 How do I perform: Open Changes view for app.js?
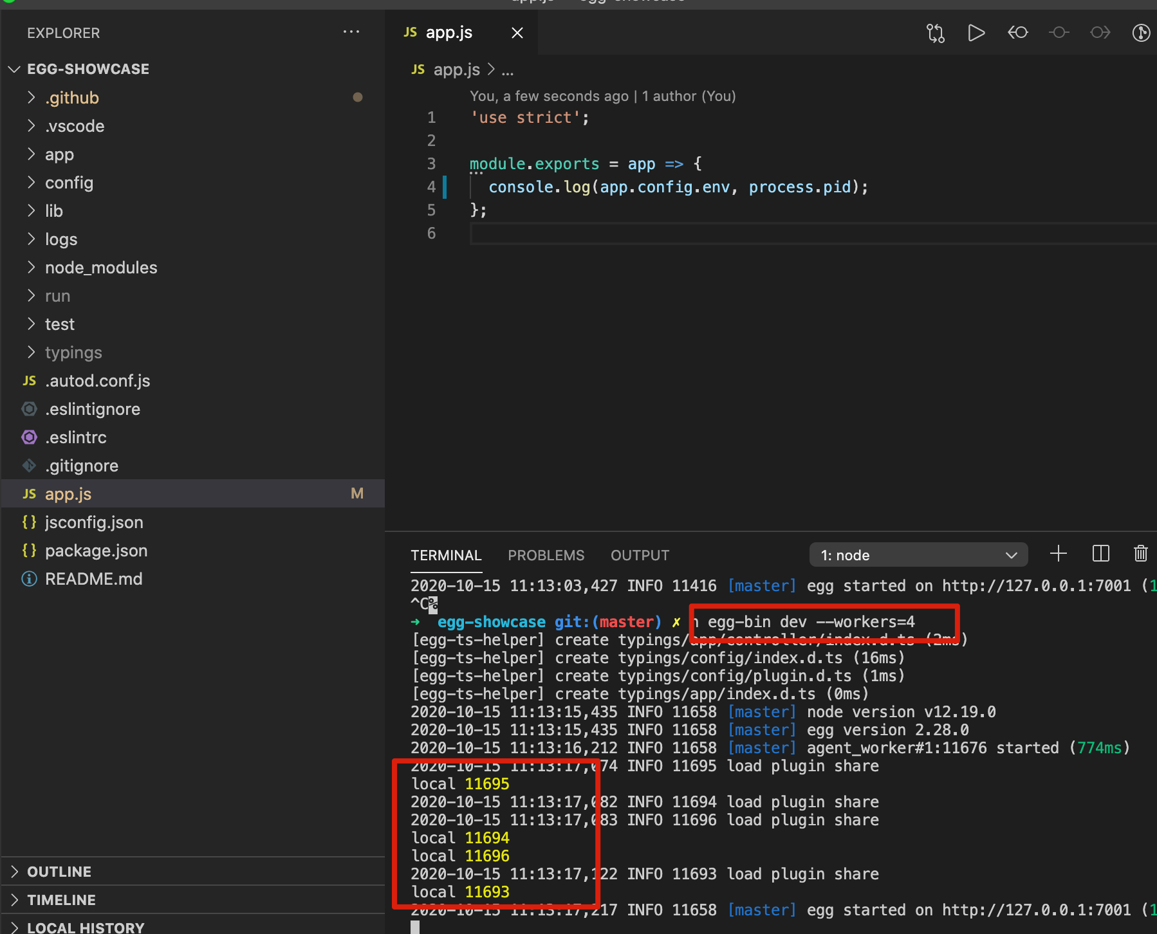click(935, 33)
